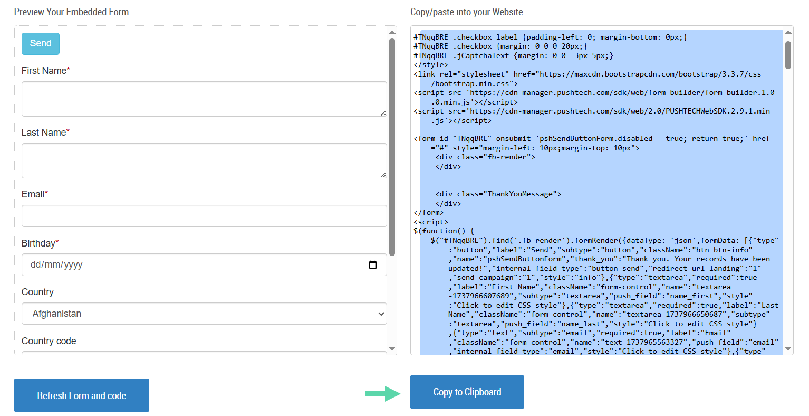Click the '$(function() {' code line
This screenshot has height=416, width=809.
click(x=444, y=231)
